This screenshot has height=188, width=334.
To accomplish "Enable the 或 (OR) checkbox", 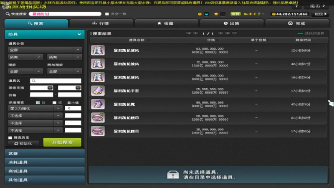I will pyautogui.click(x=54, y=102).
